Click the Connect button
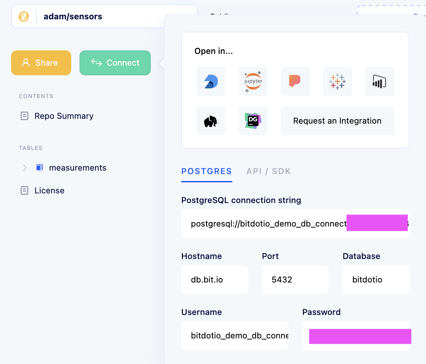This screenshot has width=426, height=364. (x=115, y=63)
